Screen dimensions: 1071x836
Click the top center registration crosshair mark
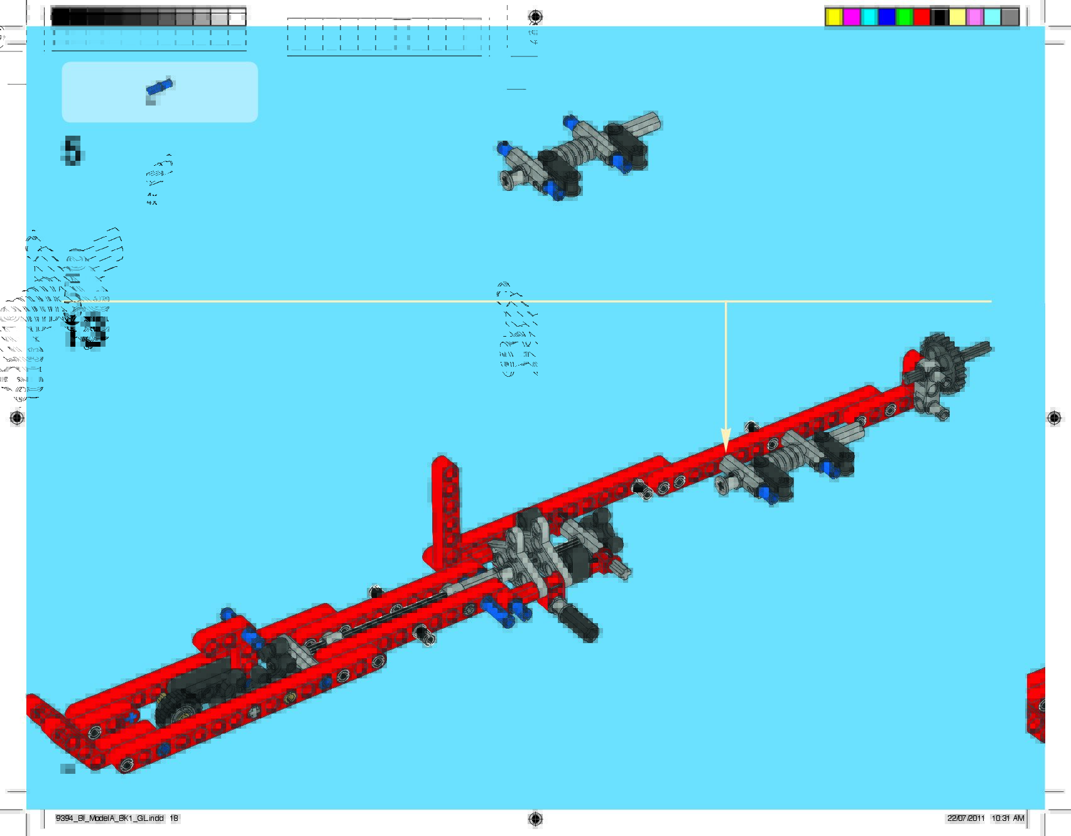pyautogui.click(x=535, y=16)
